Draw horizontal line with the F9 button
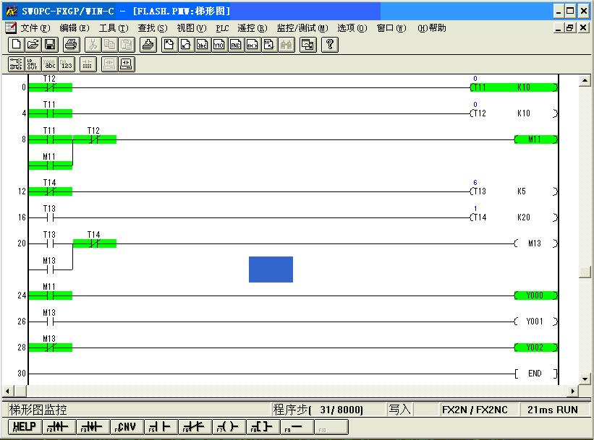594x440 pixels. [x=296, y=427]
